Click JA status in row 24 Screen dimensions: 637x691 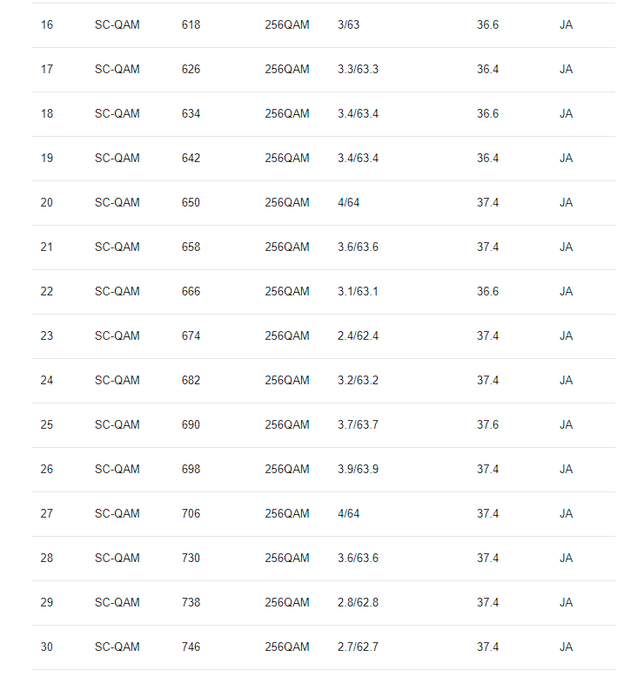click(566, 380)
